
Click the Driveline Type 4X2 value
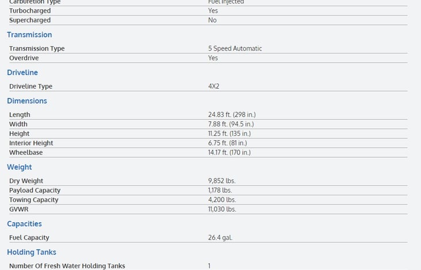click(214, 86)
